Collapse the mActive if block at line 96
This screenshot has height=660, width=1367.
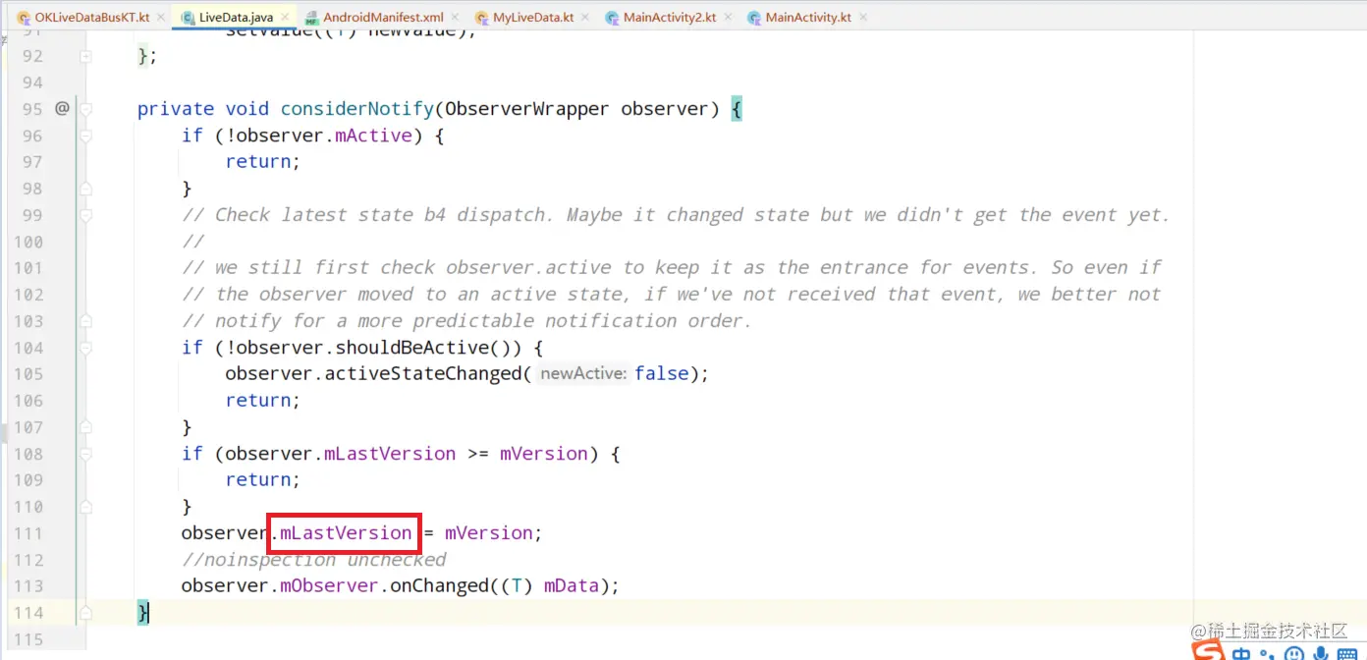(x=86, y=136)
